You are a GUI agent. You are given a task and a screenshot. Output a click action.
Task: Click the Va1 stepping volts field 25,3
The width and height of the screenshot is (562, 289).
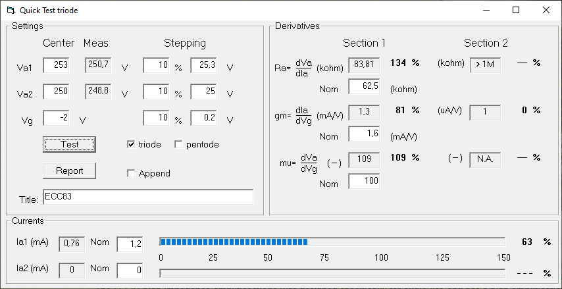click(x=203, y=65)
